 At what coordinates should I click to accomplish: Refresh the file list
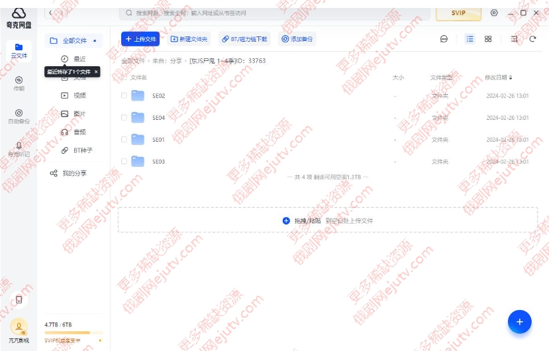coord(532,39)
